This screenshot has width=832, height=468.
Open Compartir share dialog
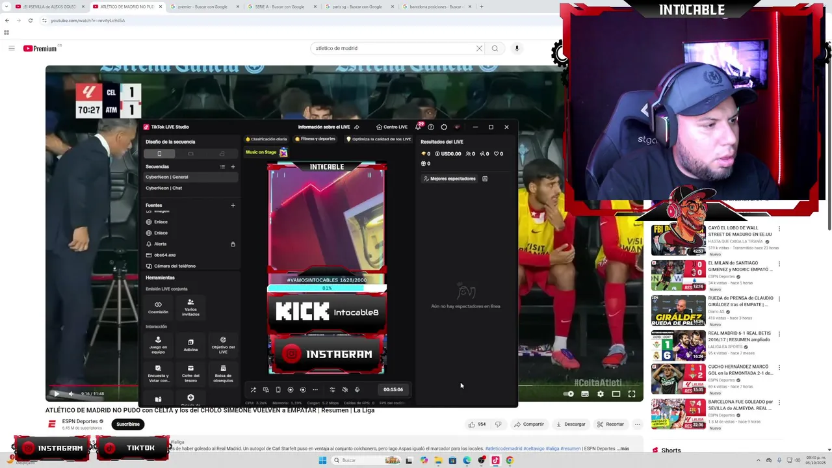click(528, 424)
